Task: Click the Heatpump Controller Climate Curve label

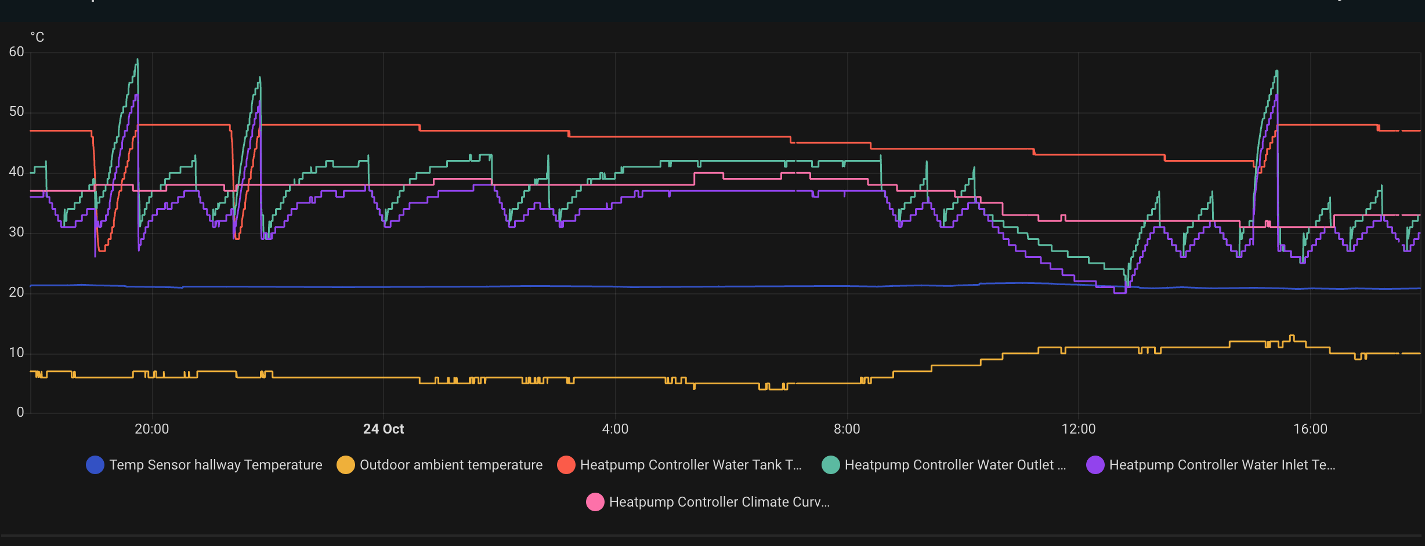Action: click(719, 502)
